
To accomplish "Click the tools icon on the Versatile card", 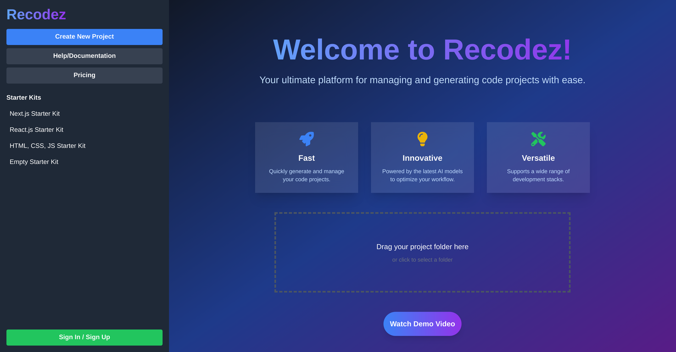I will tap(538, 139).
